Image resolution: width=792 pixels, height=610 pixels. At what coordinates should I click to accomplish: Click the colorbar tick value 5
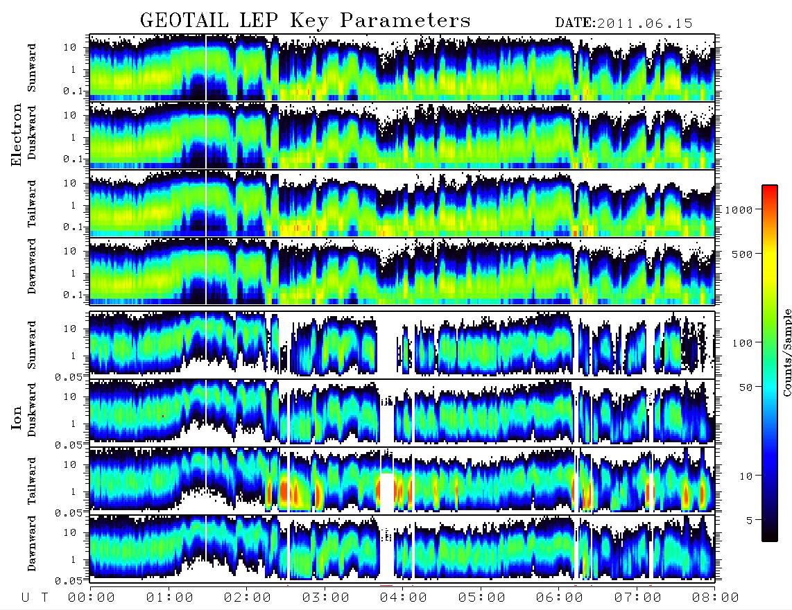click(750, 521)
